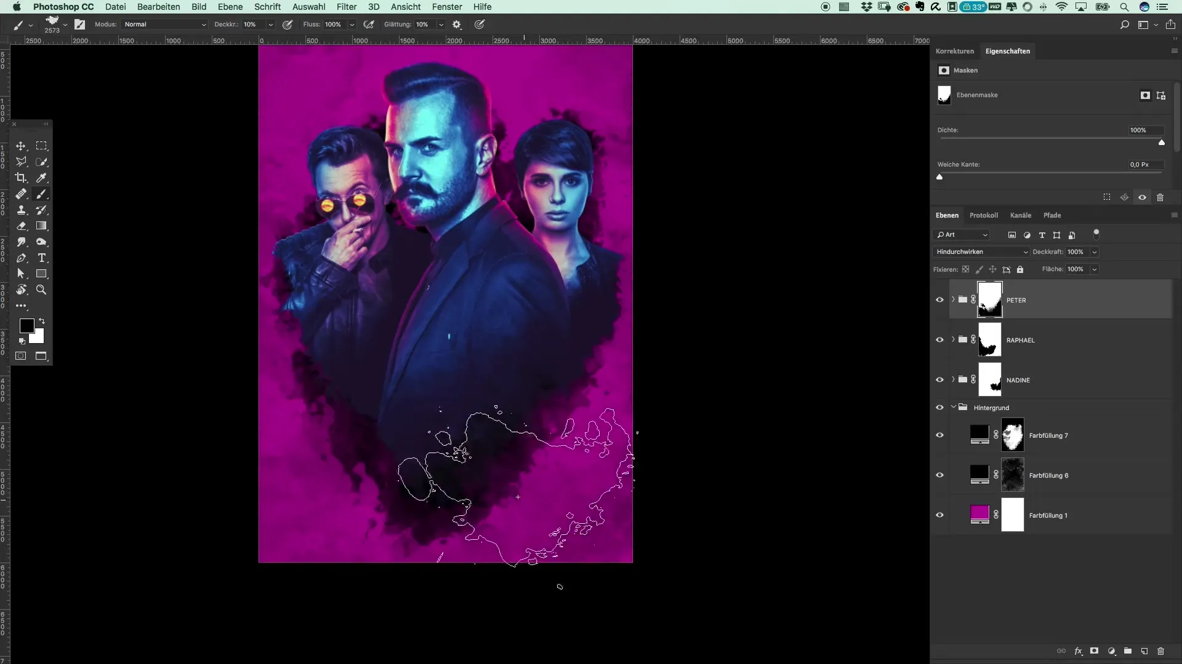Toggle layer filtering switch
Screen dimensions: 1182x664
1096,234
